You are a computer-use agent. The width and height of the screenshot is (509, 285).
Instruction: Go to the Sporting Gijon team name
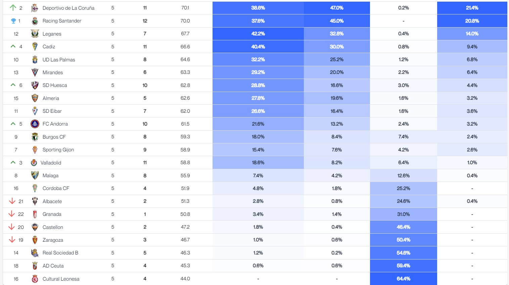58,150
